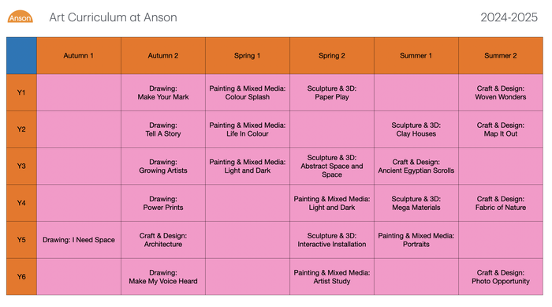The image size is (552, 307).
Task: Click the Colour Splash painting cell
Action: [x=248, y=92]
